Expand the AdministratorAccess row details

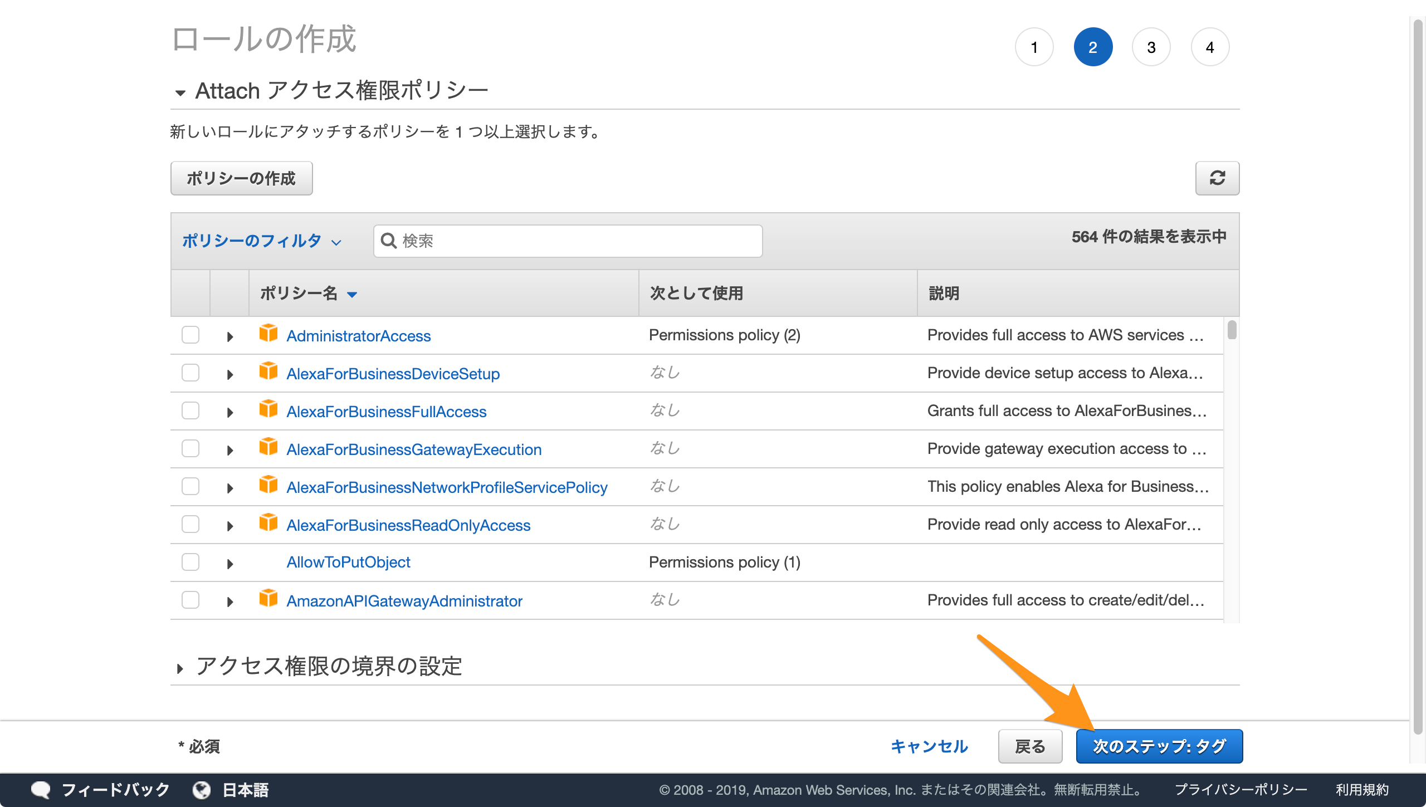(229, 336)
